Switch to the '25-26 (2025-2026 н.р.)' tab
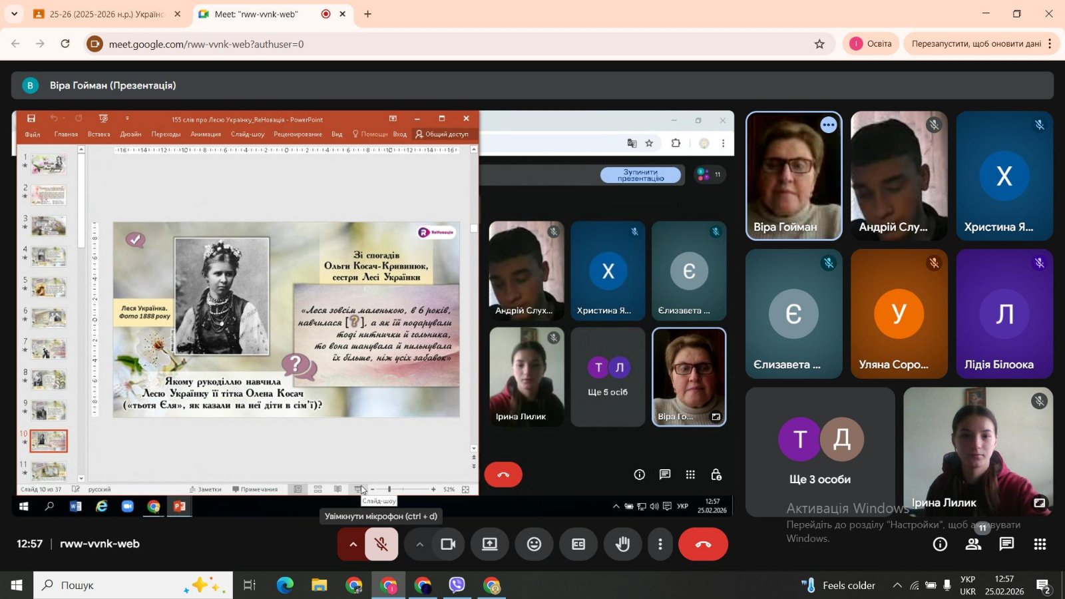This screenshot has width=1065, height=599. (106, 14)
